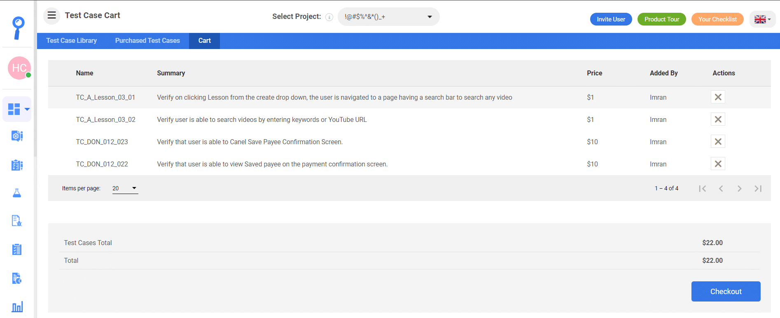780x318 pixels.
Task: Click the Summary column header
Action: [x=171, y=73]
